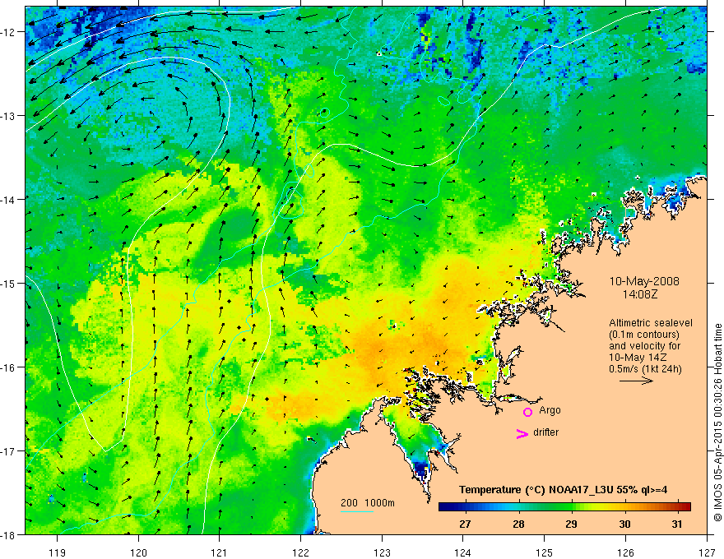The height and width of the screenshot is (559, 724).
Task: Click the magenta drifter arrowhead legend marker
Action: pyautogui.click(x=522, y=433)
